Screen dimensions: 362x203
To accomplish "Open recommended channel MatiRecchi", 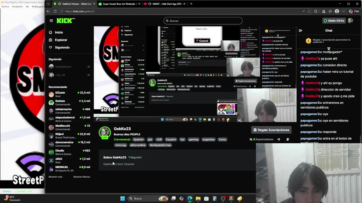I will (x=69, y=127).
